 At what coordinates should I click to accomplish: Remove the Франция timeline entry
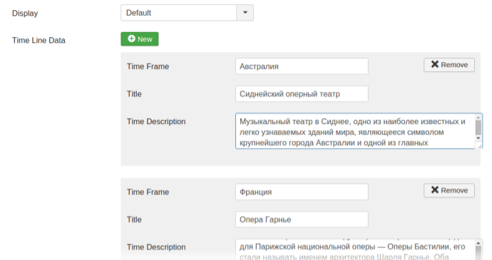tap(449, 191)
